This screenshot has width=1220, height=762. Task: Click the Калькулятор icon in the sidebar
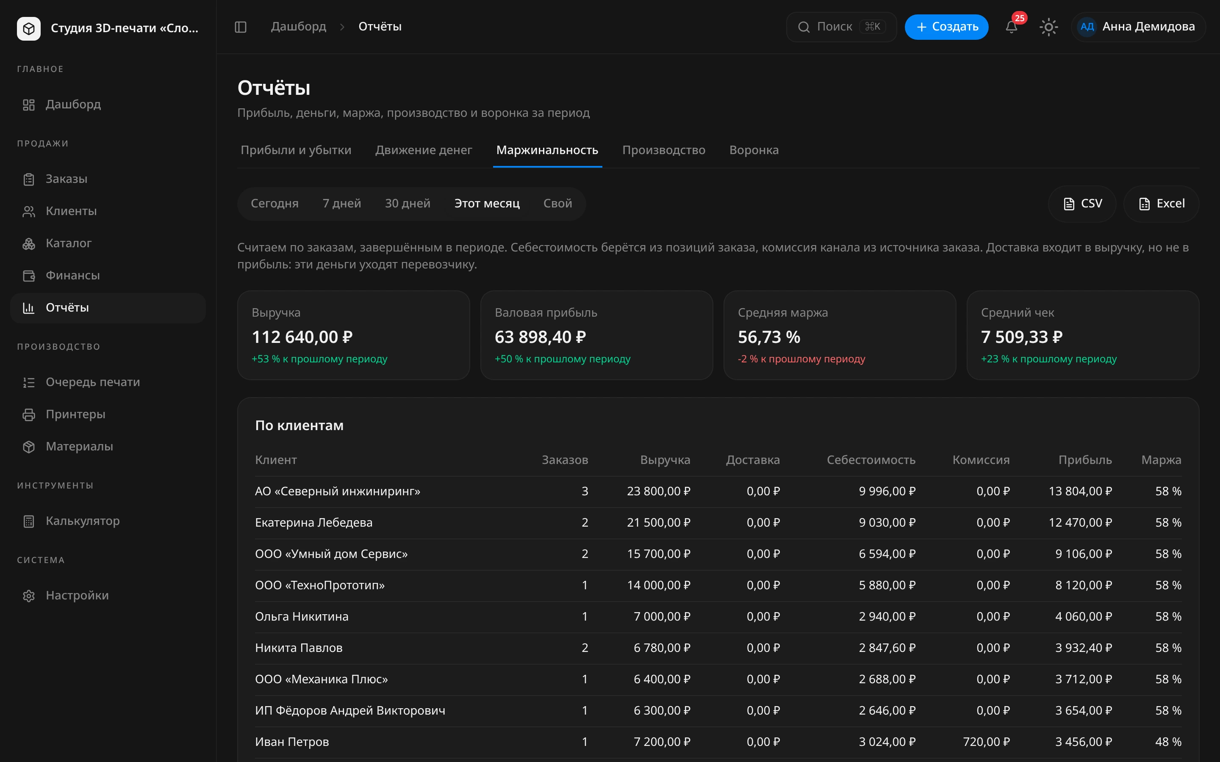(29, 522)
